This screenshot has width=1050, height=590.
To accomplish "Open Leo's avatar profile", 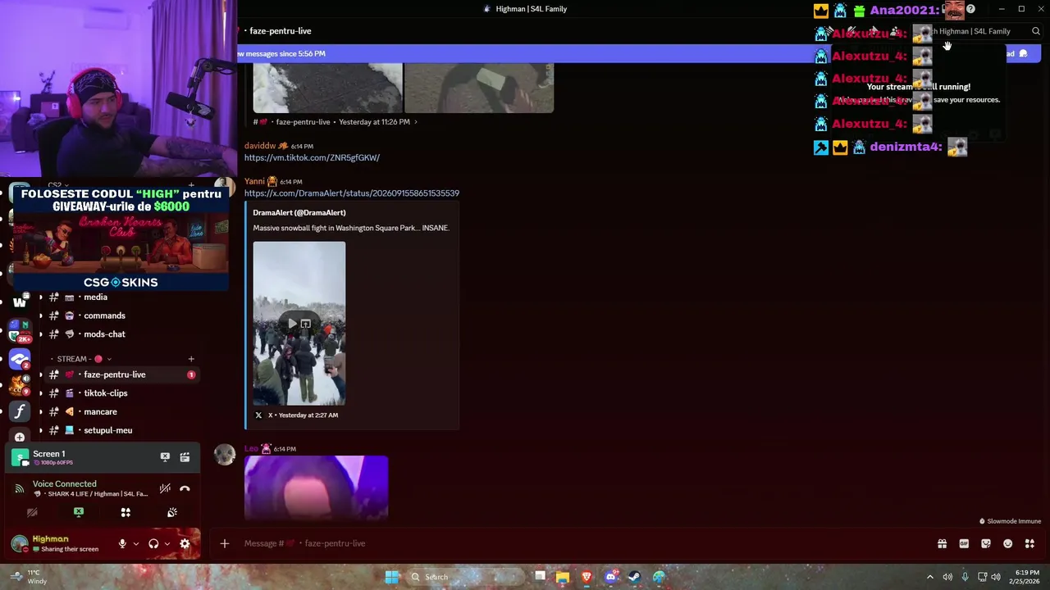I will 225,455.
